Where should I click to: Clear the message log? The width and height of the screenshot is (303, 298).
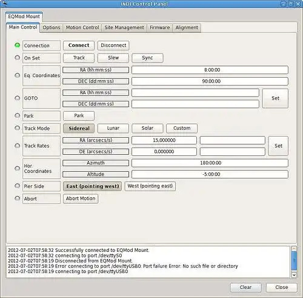(245, 287)
